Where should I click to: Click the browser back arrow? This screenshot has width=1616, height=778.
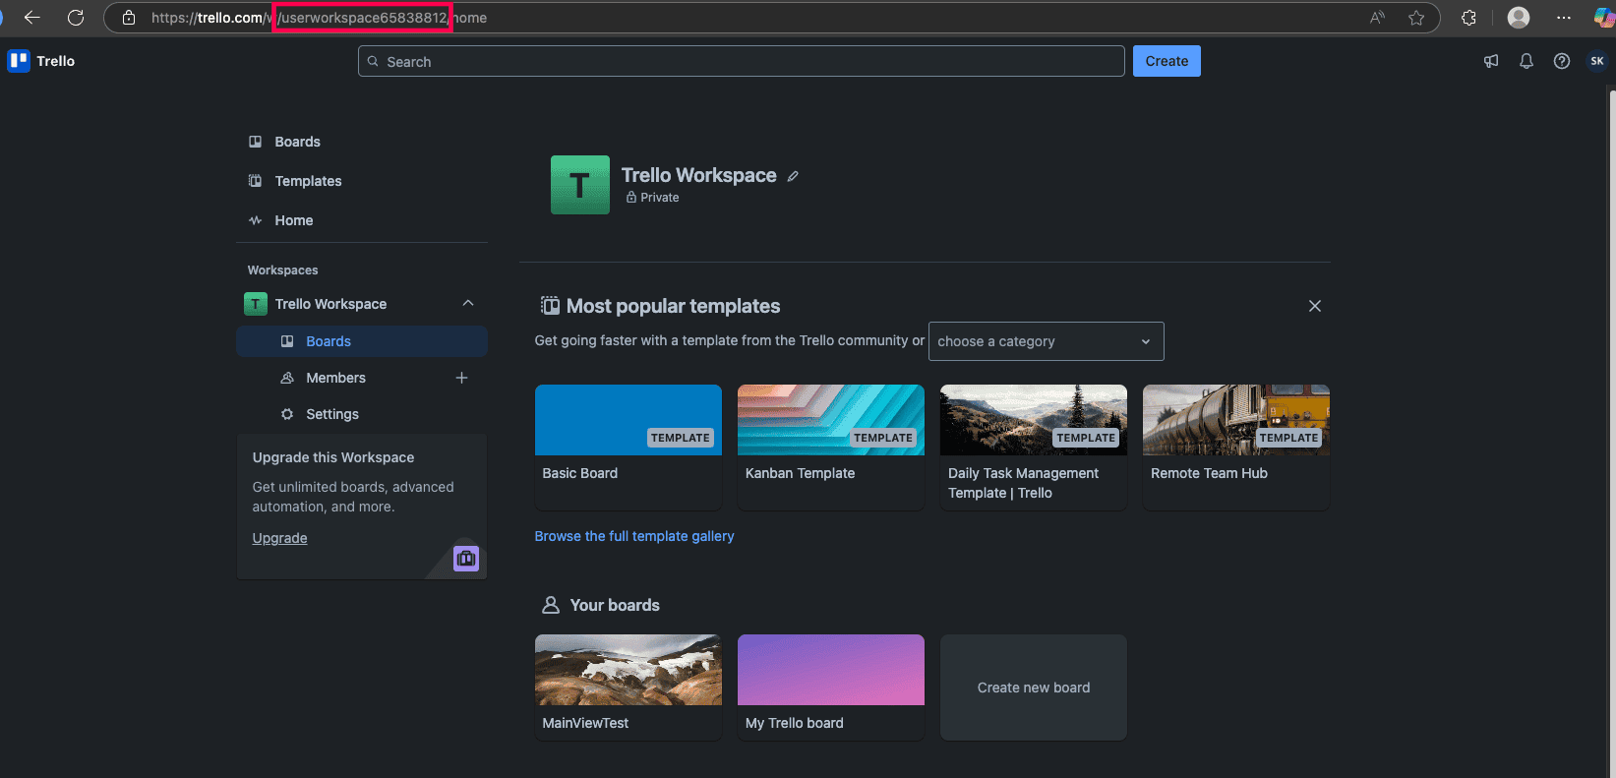32,18
